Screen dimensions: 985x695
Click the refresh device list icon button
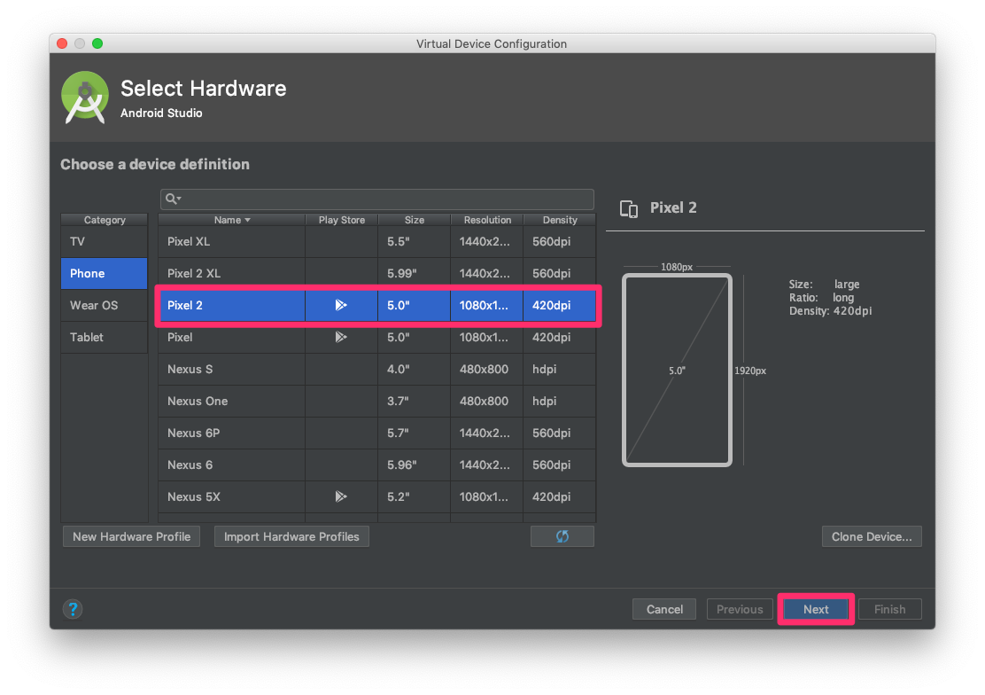pos(562,536)
